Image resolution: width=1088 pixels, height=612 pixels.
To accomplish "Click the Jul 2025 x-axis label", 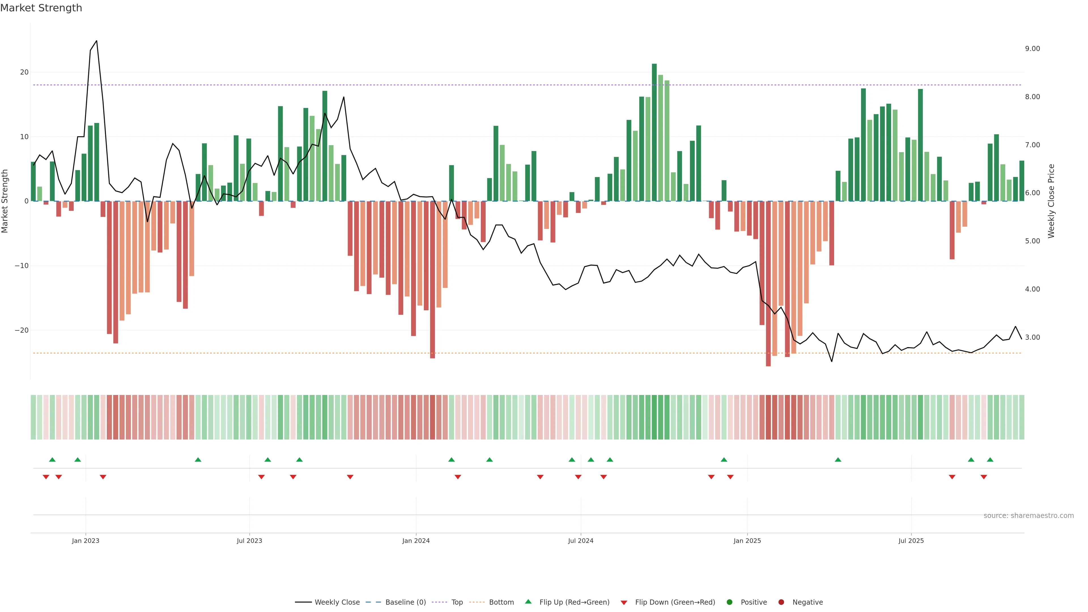I will click(911, 541).
